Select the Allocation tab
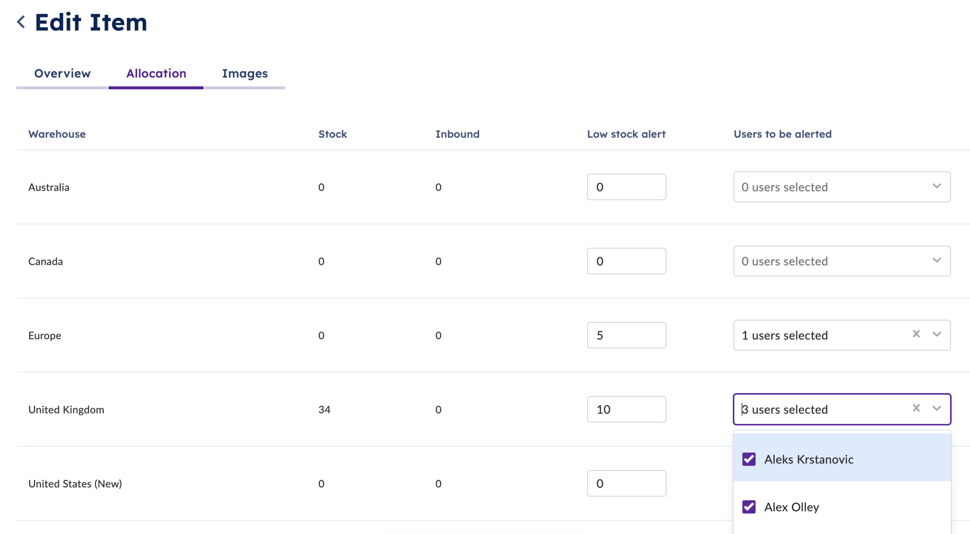The height and width of the screenshot is (534, 970). point(156,74)
